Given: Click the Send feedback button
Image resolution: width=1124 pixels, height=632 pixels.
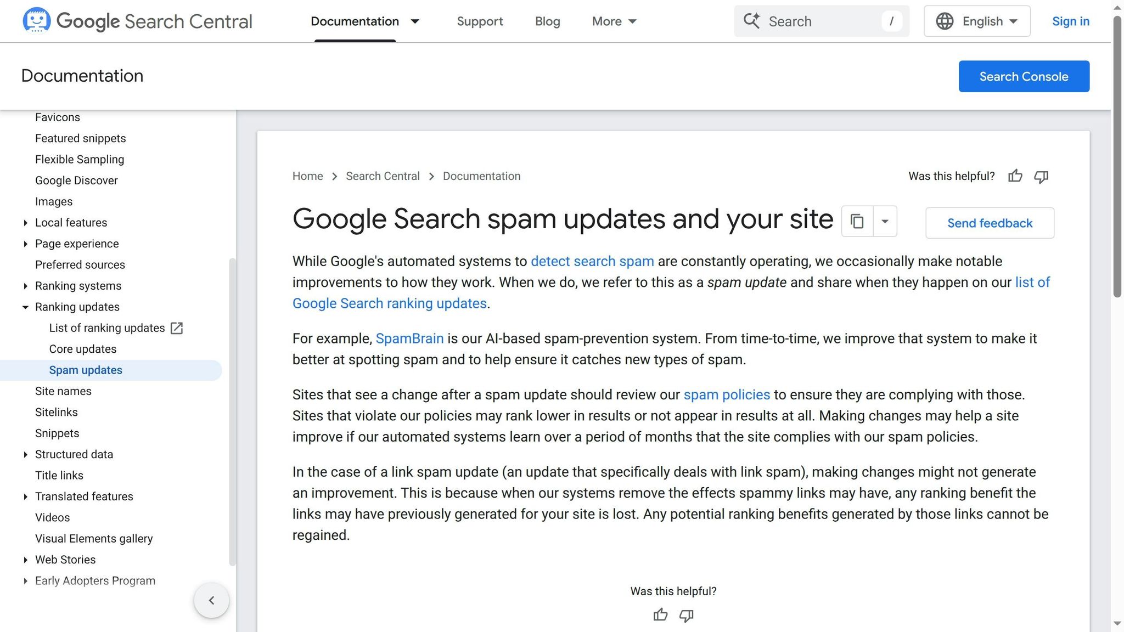Looking at the screenshot, I should pyautogui.click(x=990, y=223).
